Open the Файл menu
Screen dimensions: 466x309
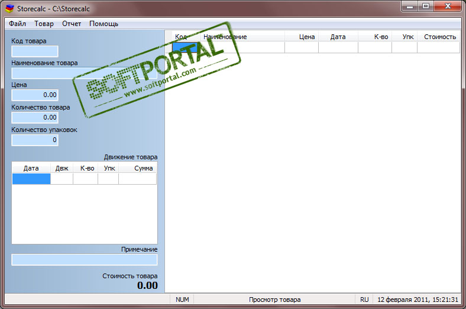17,24
